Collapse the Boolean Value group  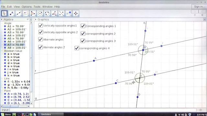2,51
